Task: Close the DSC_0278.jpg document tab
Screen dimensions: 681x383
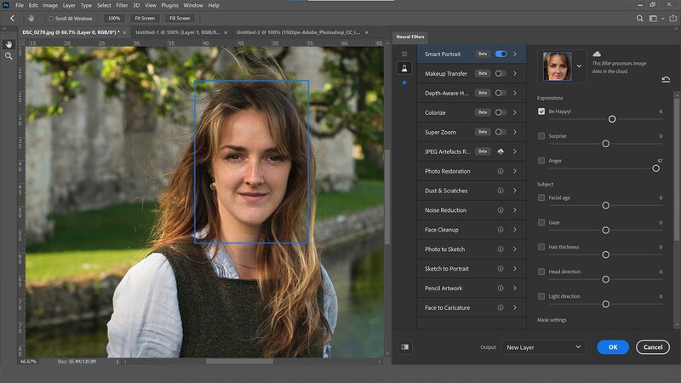Action: coord(124,32)
